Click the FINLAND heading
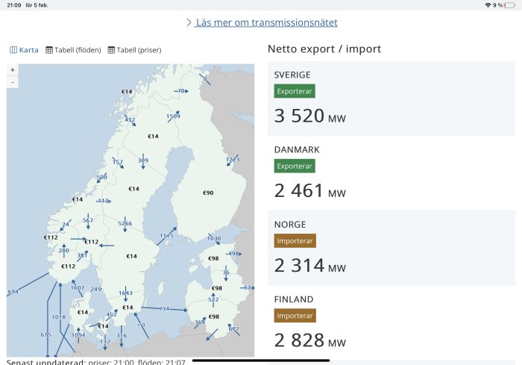The image size is (522, 365). [294, 299]
